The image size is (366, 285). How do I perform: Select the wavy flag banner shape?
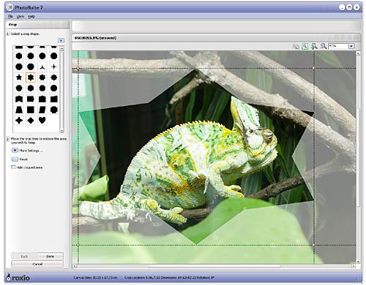[x=19, y=99]
